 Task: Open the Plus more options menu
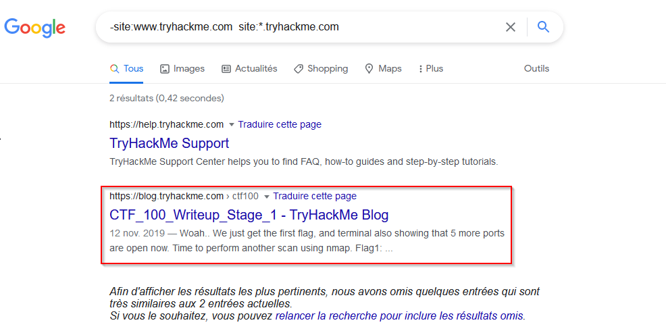(x=431, y=69)
